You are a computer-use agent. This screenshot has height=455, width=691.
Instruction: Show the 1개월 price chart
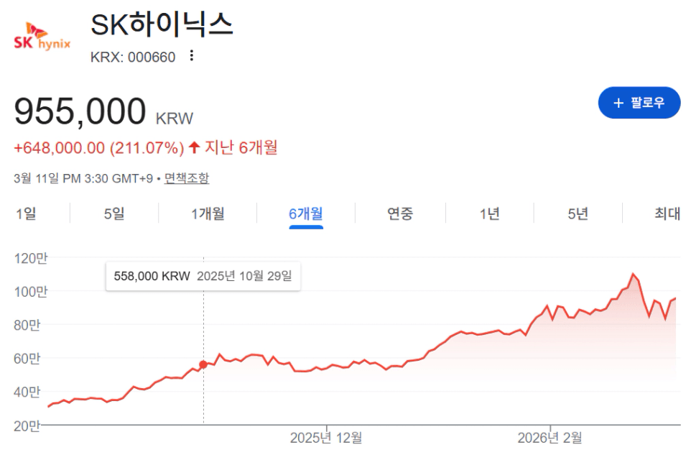pos(208,213)
